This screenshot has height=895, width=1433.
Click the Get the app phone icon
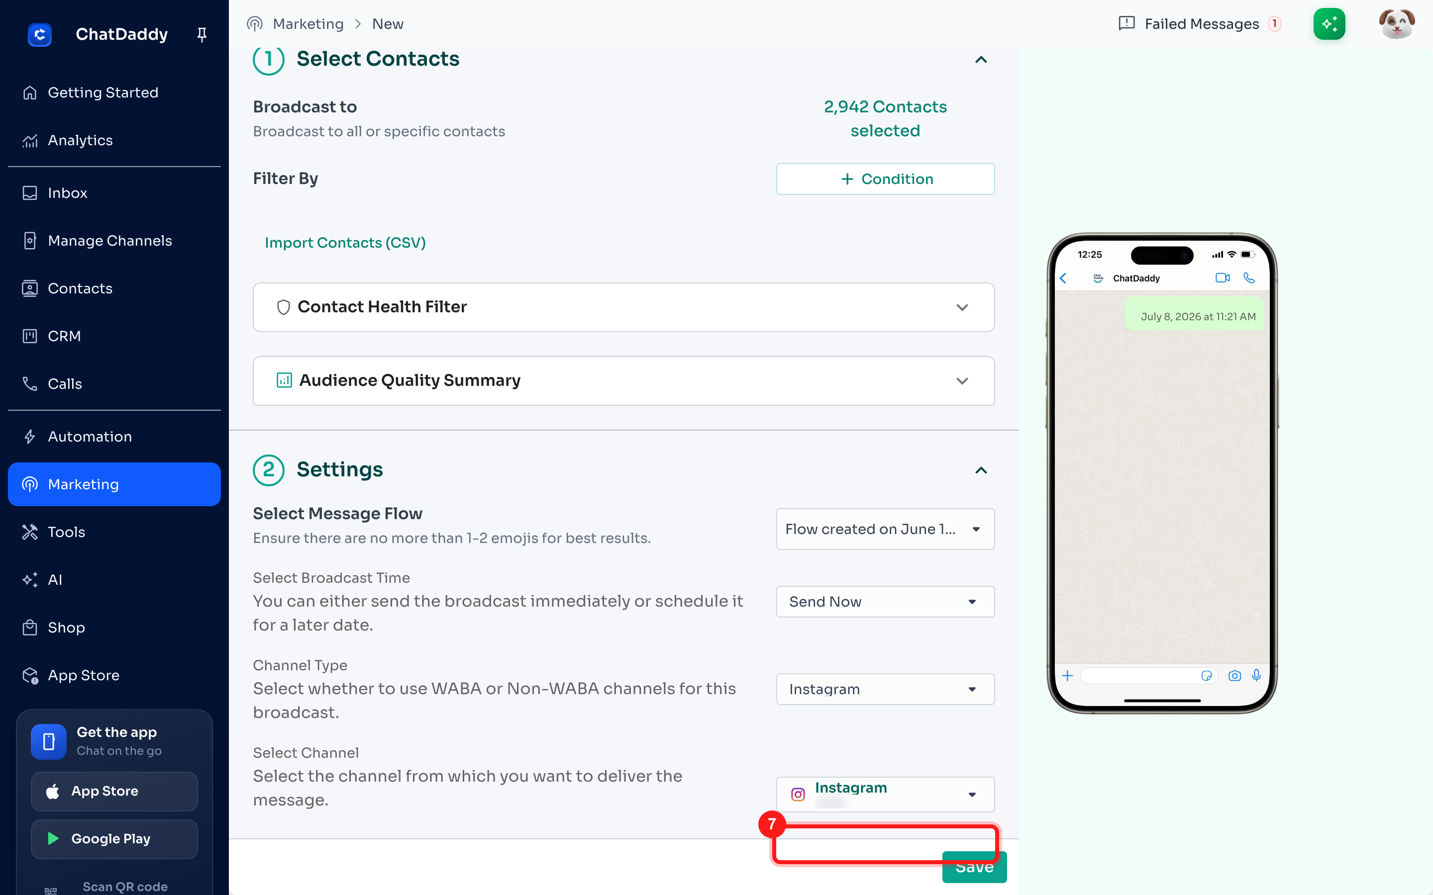pyautogui.click(x=49, y=741)
